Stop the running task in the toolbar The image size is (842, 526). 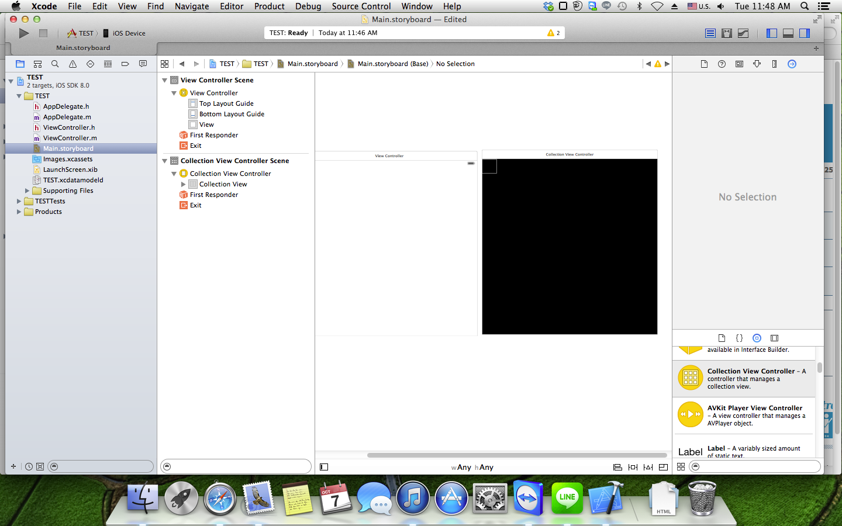coord(43,33)
